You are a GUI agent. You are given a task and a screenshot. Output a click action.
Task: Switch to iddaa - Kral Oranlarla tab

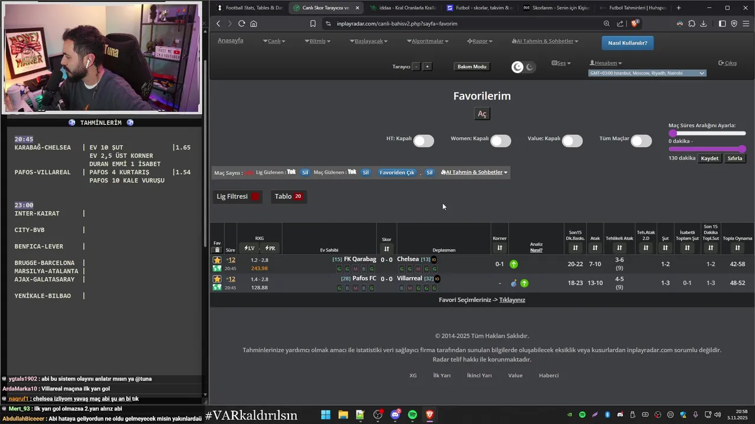coord(403,8)
